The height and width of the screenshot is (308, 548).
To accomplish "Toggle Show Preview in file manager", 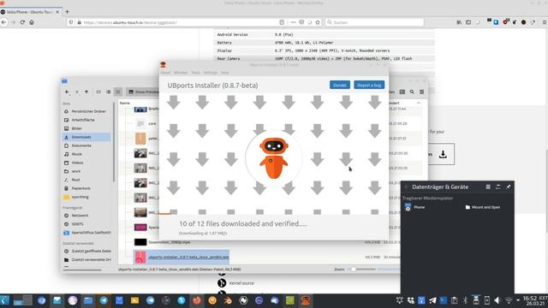I will click(143, 92).
